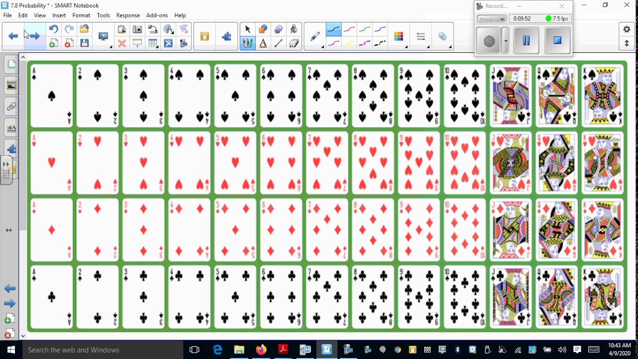Open the Gallery side tab
Viewport: 638px width, 359px height.
point(11,85)
